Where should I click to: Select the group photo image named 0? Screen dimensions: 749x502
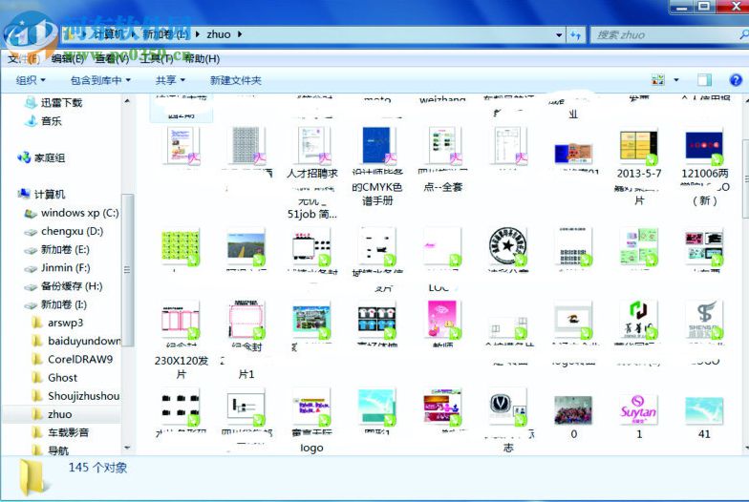pyautogui.click(x=573, y=410)
